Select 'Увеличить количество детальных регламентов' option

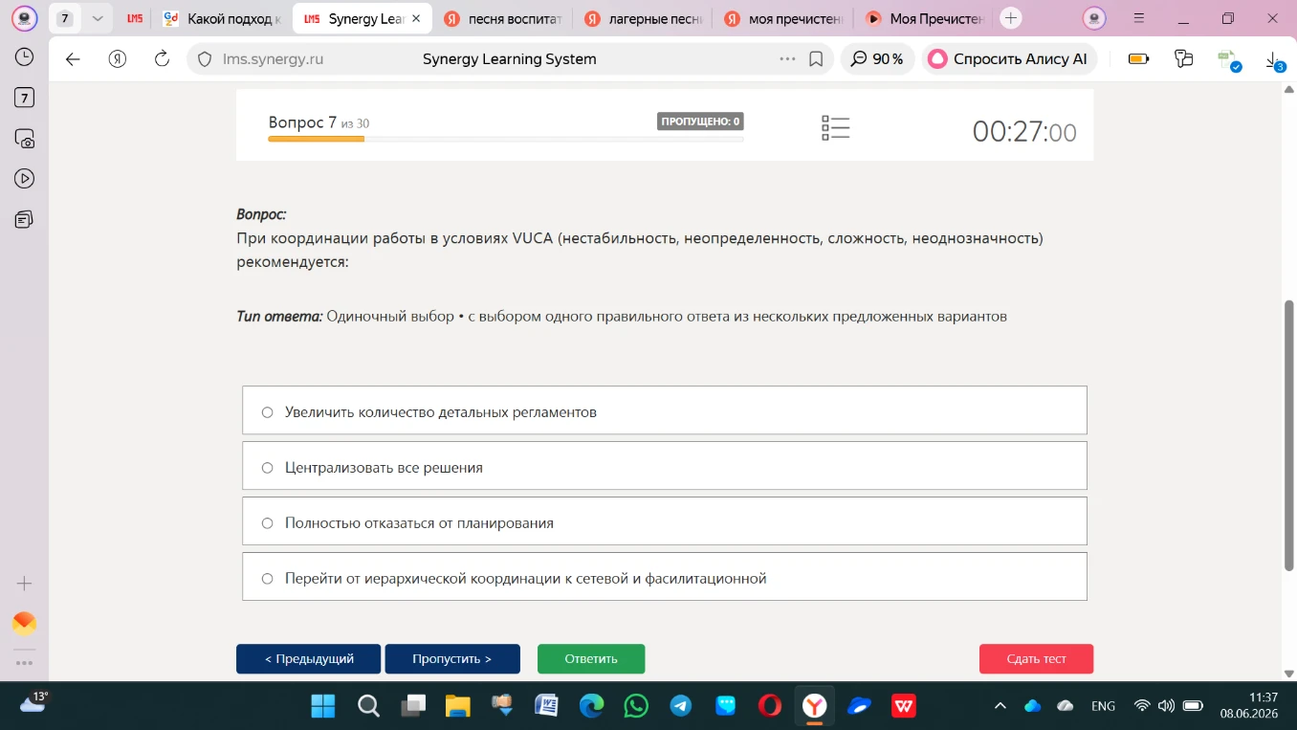(x=665, y=410)
